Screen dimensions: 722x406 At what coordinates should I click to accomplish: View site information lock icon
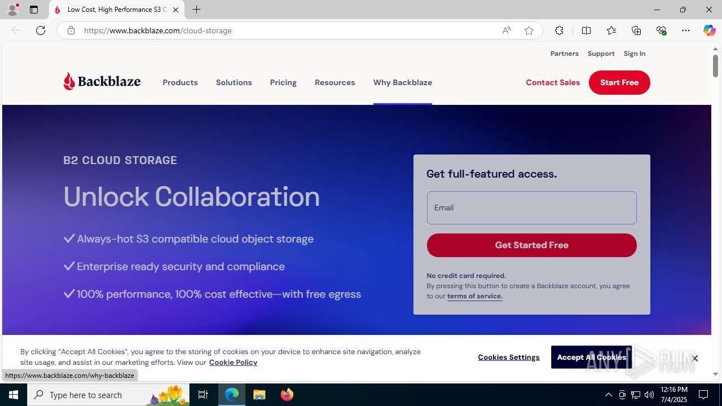(71, 30)
